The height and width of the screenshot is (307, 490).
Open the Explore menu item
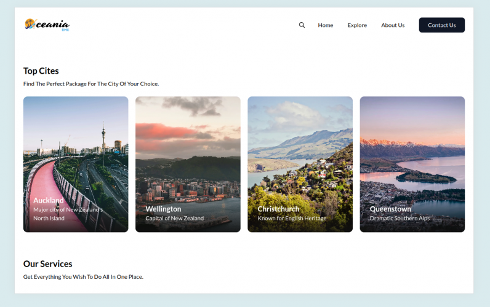click(x=356, y=25)
